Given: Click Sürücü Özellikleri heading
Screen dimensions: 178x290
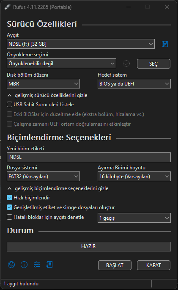Looking at the screenshot, I should (42, 24).
